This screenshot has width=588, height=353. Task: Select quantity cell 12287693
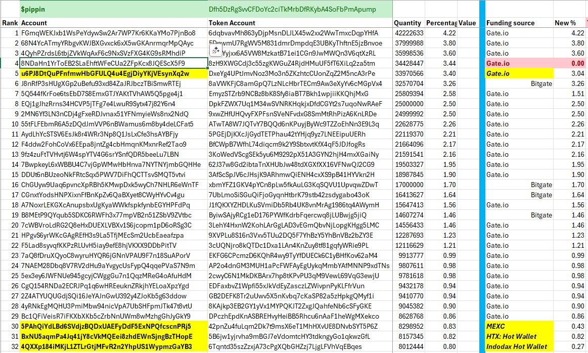[x=409, y=236]
